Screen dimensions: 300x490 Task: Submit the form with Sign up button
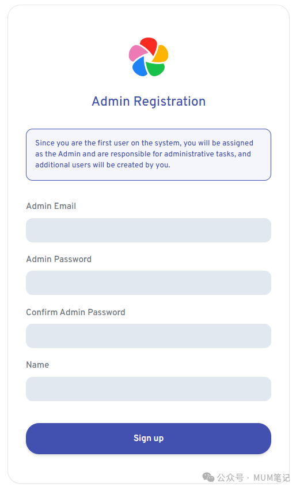pos(149,439)
